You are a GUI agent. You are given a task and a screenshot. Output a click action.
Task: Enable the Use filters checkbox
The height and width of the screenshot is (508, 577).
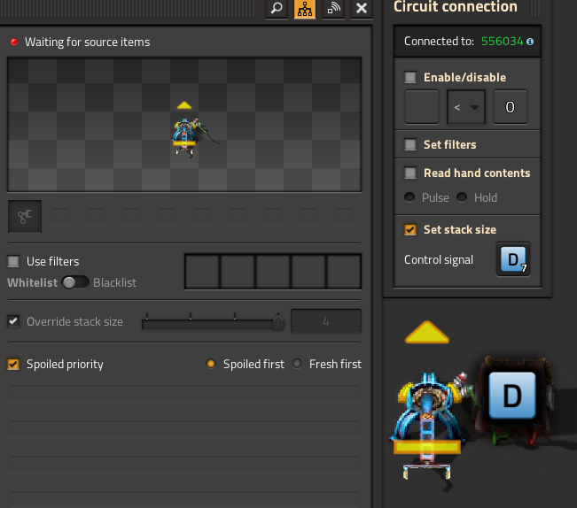[13, 261]
